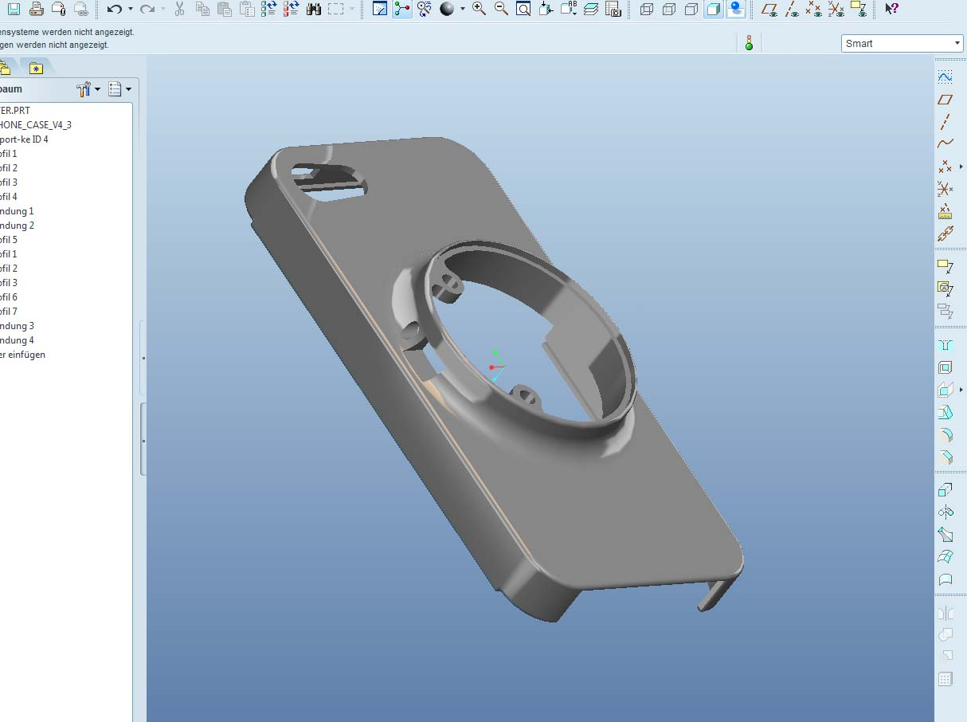The image size is (967, 722).
Task: Click the Cut scissors icon
Action: tap(180, 9)
